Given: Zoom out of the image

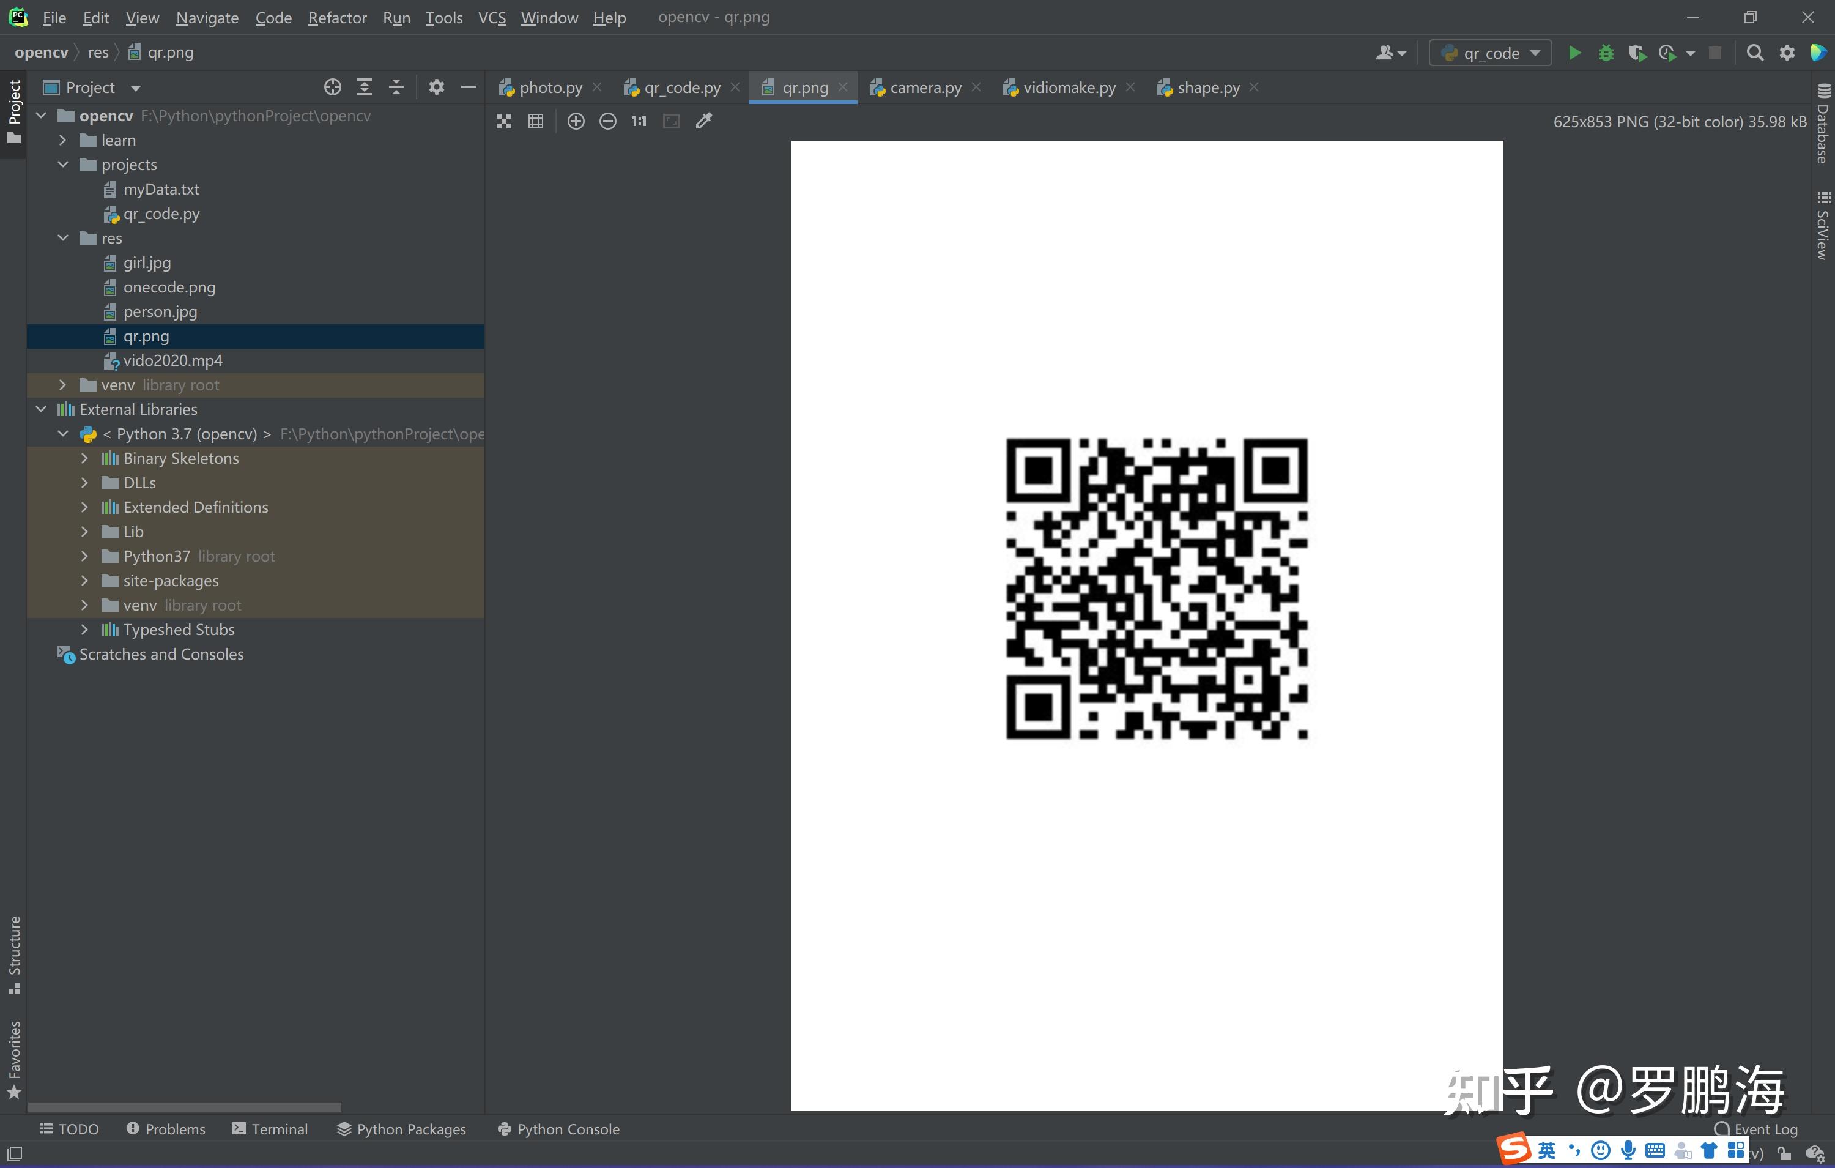Looking at the screenshot, I should tap(607, 121).
